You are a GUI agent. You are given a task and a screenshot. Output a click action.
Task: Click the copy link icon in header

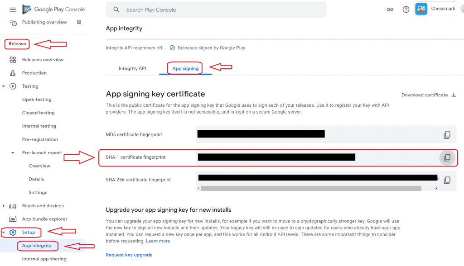pos(390,10)
